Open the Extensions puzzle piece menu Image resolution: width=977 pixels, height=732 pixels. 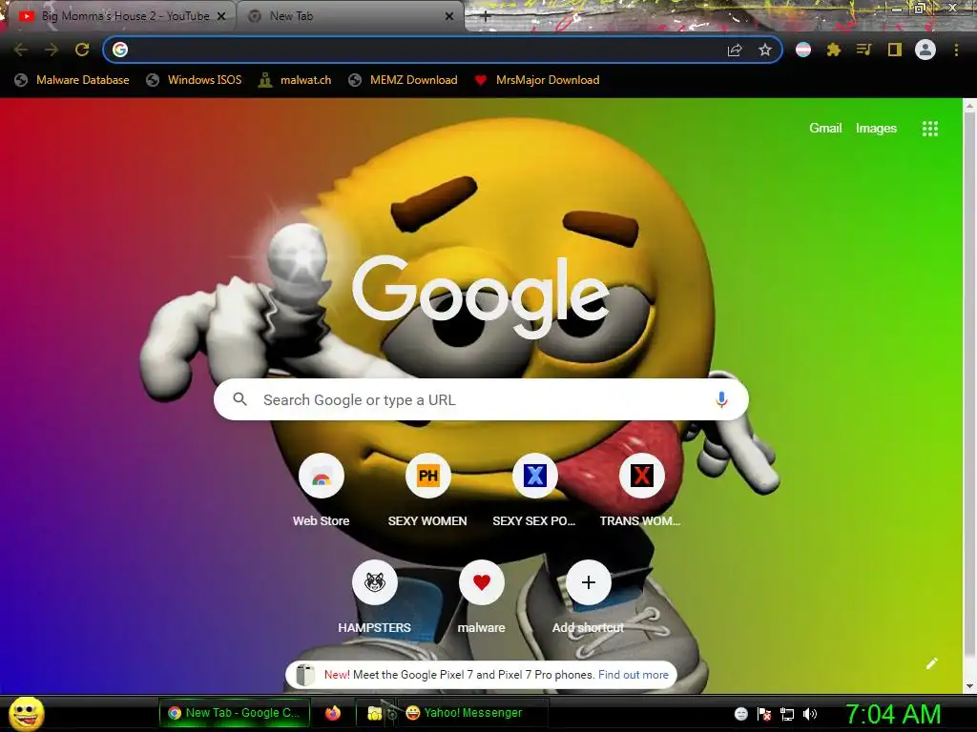click(834, 50)
